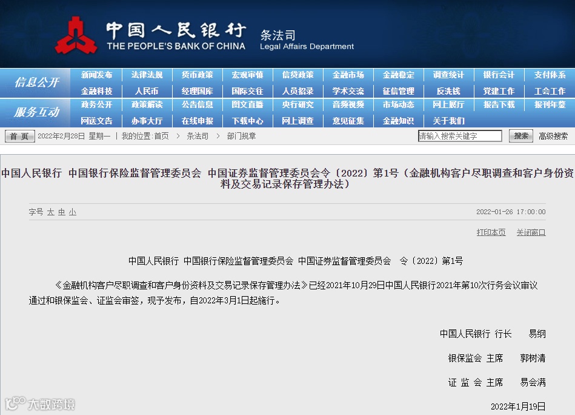Click signer name 郭树清
This screenshot has width=575, height=415.
[x=533, y=358]
